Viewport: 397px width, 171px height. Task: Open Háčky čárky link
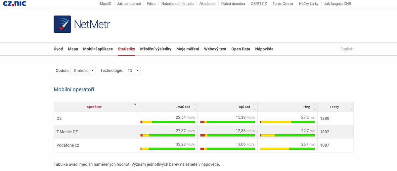[x=309, y=4]
